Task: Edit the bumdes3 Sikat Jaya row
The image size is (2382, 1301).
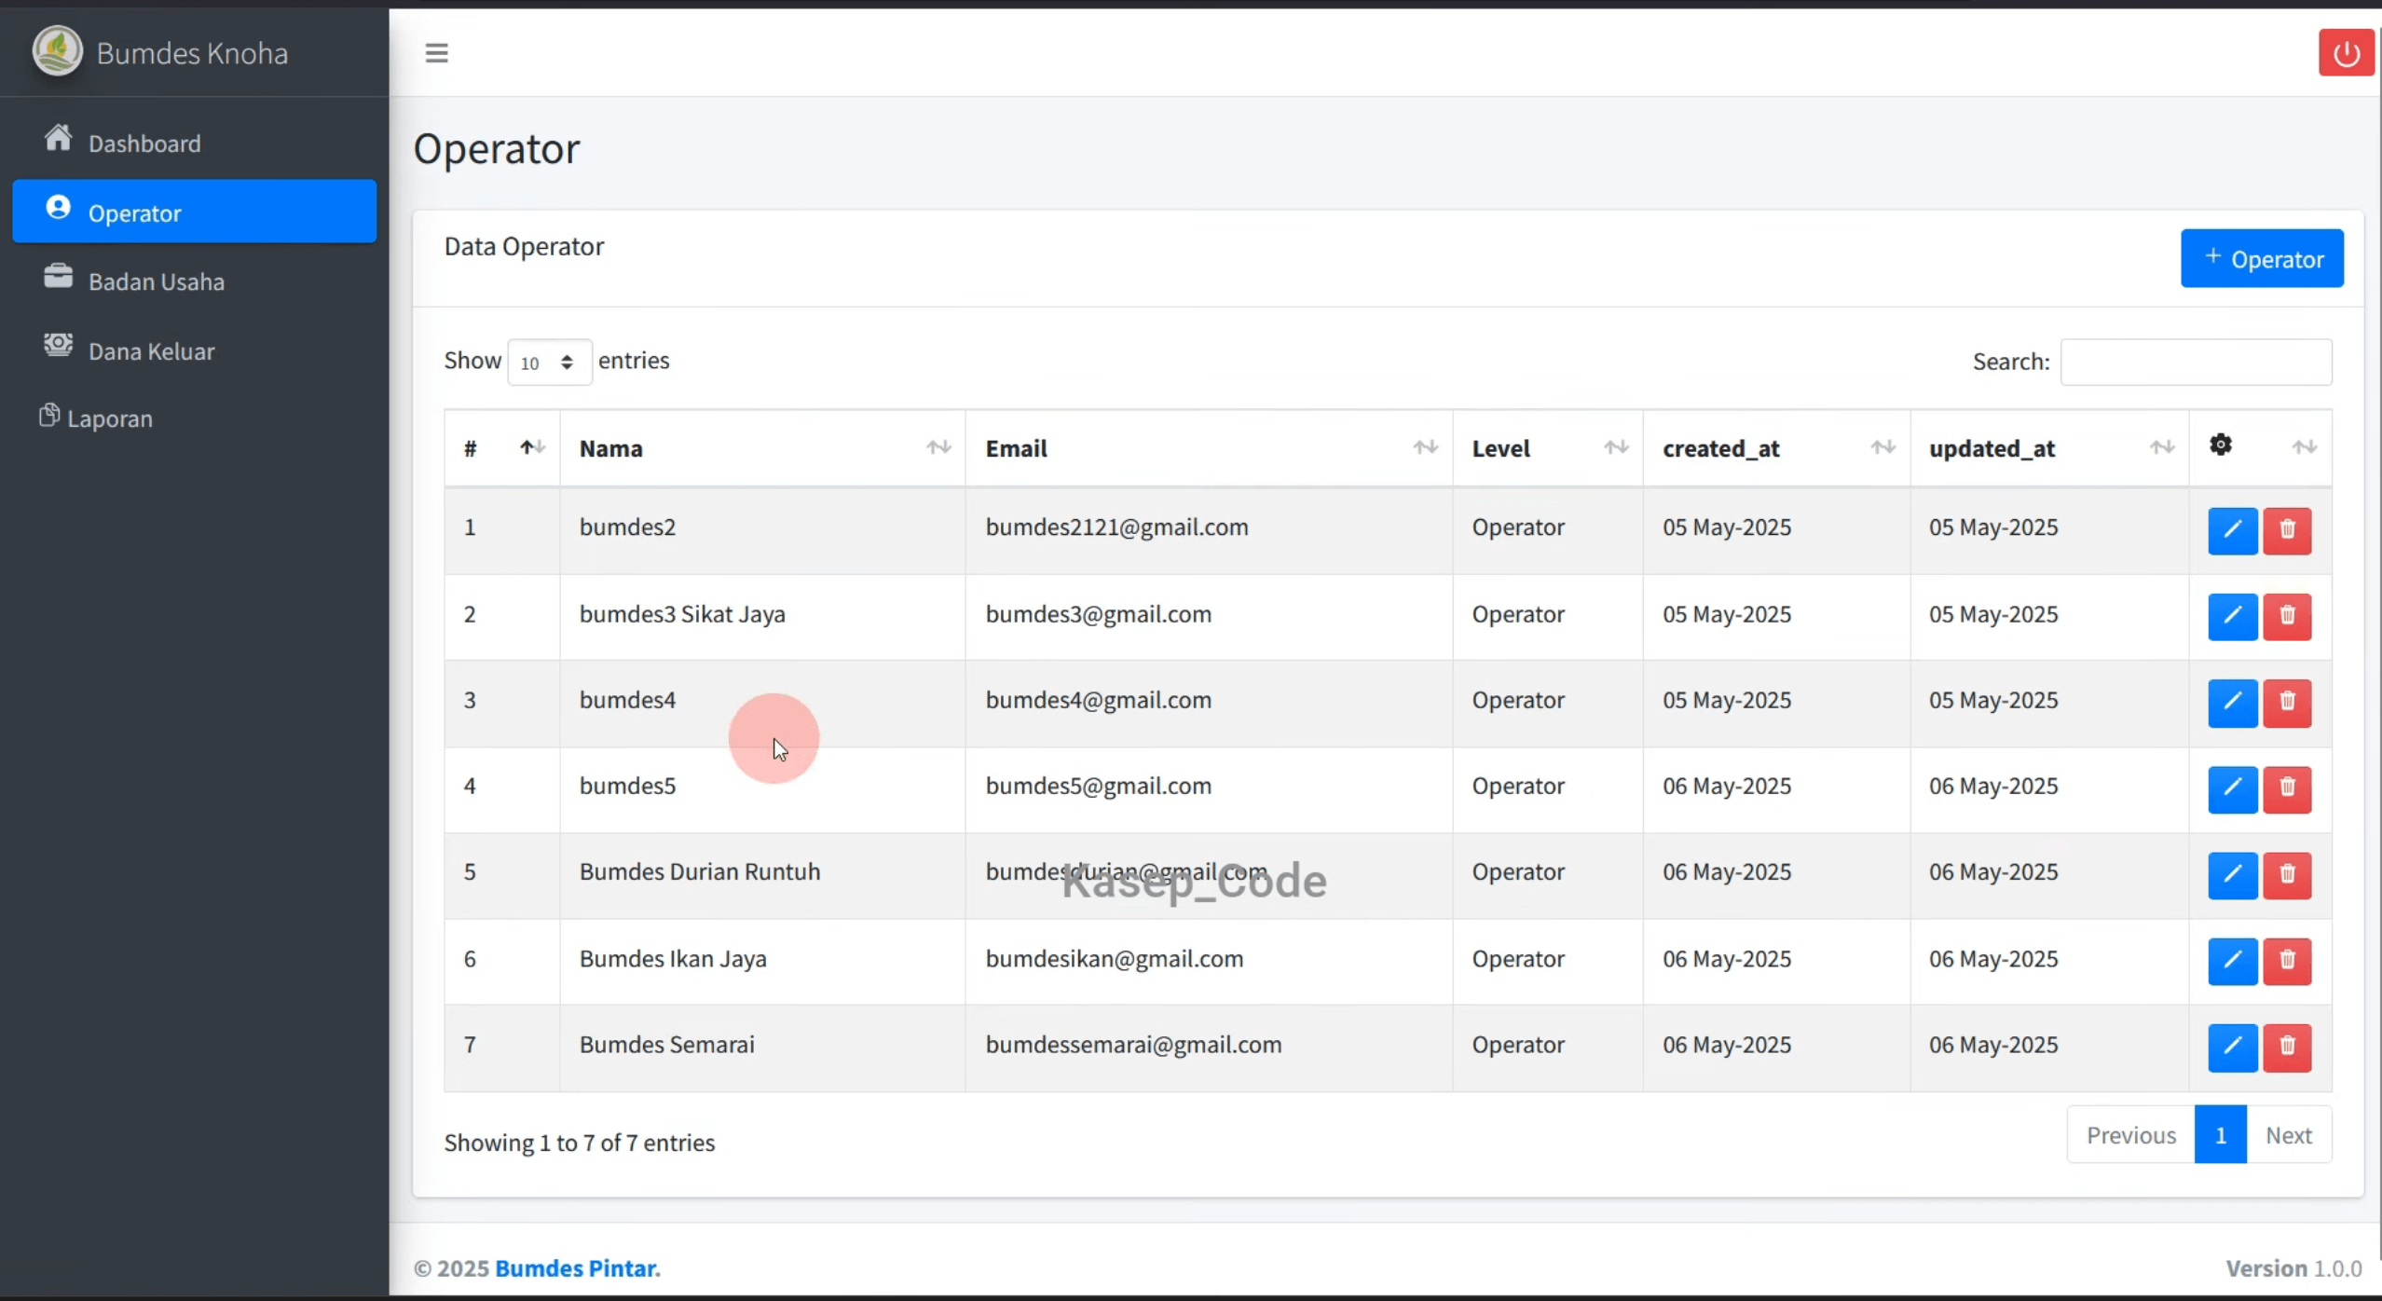Action: (x=2233, y=616)
